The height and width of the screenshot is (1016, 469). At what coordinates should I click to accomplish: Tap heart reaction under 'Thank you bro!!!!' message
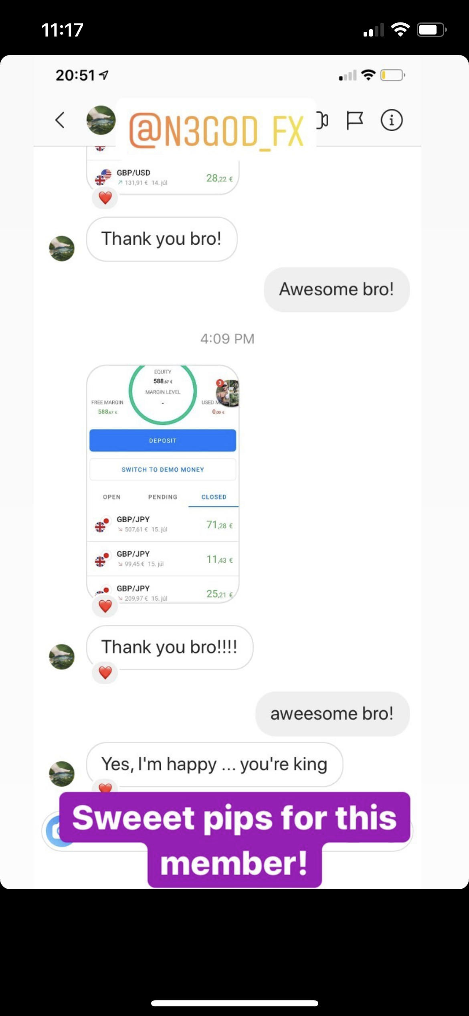point(105,673)
